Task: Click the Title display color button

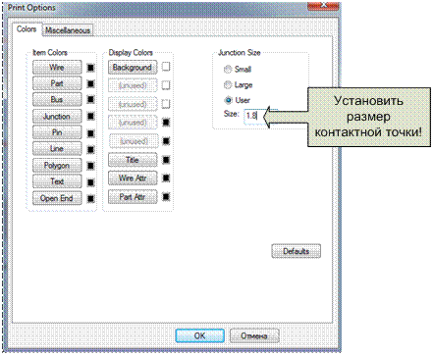Action: tap(133, 160)
